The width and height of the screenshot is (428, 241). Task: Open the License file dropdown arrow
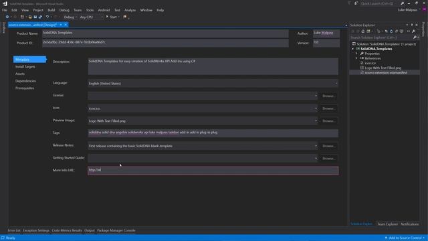tap(316, 96)
